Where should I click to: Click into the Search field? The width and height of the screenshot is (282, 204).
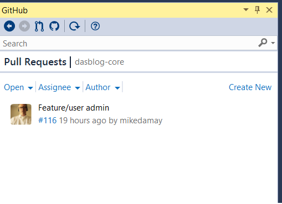coord(129,44)
